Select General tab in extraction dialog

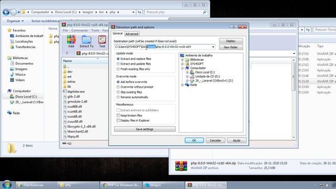coord(118,34)
